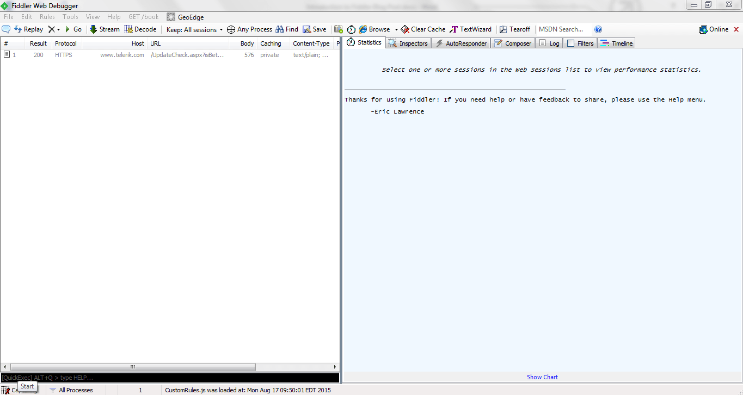Click the Show Chart link
Screen dimensions: 743x395
point(542,377)
